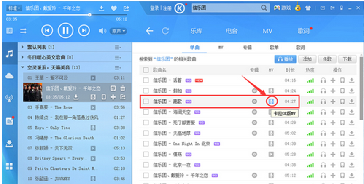Click the 登录 link
Image resolution: width=364 pixels, height=184 pixels.
tap(154, 8)
